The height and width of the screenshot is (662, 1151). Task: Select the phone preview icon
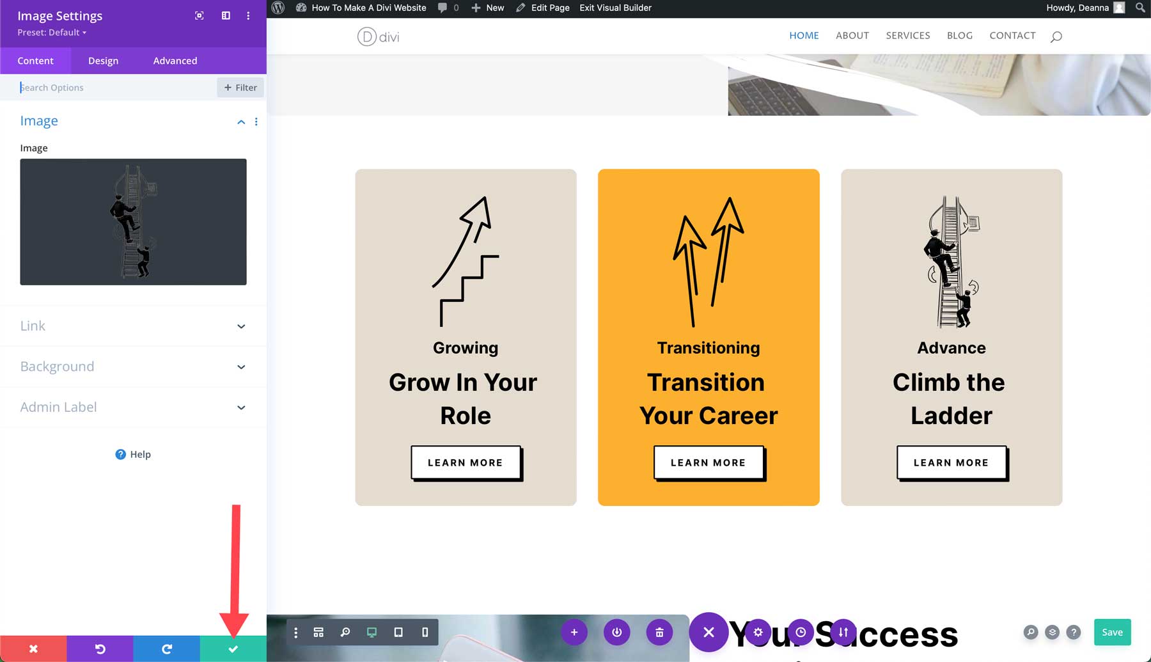point(425,632)
